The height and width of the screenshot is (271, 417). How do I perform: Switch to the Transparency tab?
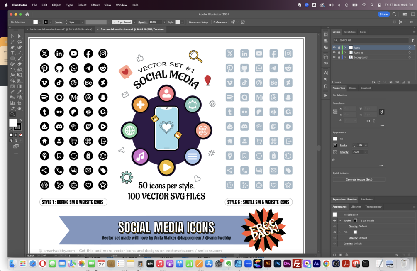point(373,207)
